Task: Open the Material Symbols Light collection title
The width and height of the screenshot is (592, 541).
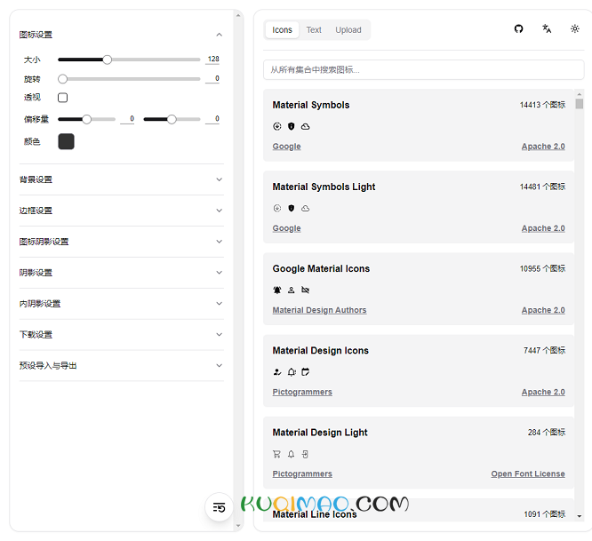Action: point(324,187)
